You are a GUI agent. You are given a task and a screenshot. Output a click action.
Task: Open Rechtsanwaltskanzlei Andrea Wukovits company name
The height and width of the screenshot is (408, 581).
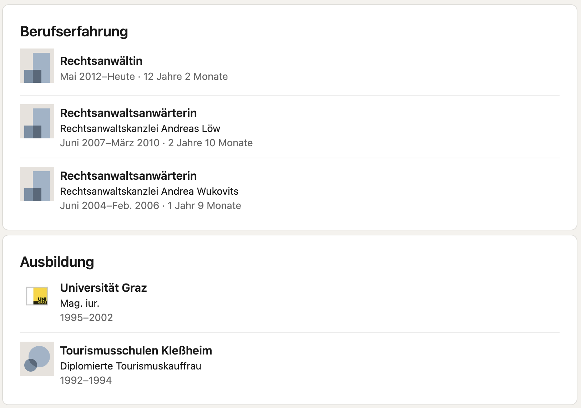tap(149, 191)
